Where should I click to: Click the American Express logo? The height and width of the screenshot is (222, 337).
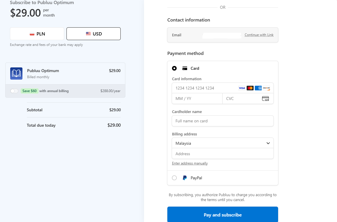coord(258,88)
